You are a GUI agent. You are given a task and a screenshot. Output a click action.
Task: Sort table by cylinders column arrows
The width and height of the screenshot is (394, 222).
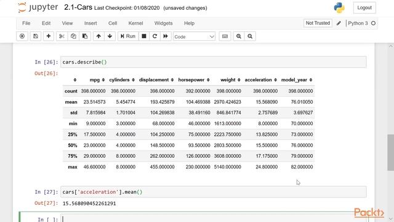coord(133,80)
